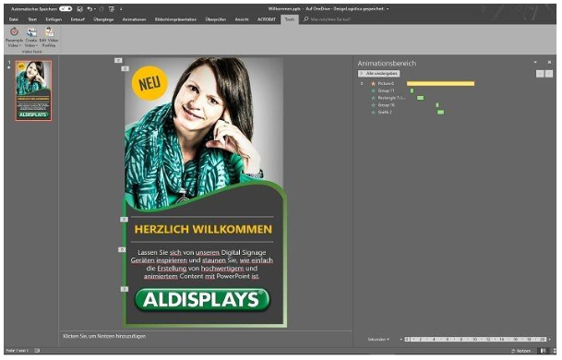
Task: Open the Ansicht tab
Action: tap(242, 19)
